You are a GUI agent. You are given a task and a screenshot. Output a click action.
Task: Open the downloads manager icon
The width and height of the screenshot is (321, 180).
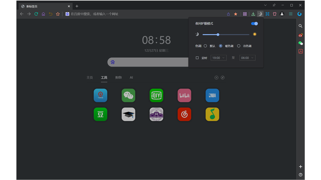click(x=253, y=14)
